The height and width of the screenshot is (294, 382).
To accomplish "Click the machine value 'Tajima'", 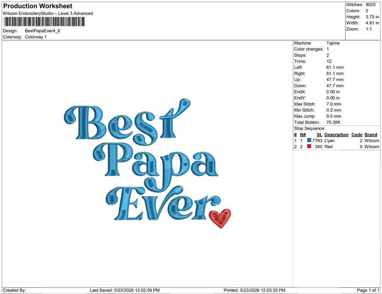I will 333,43.
